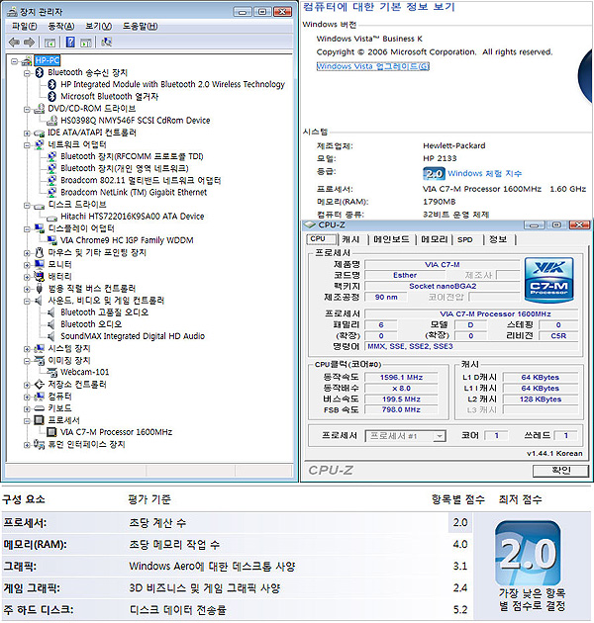The height and width of the screenshot is (623, 594).
Task: Collapse the Bluetooth 송수신 장치 category
Action: click(x=27, y=73)
